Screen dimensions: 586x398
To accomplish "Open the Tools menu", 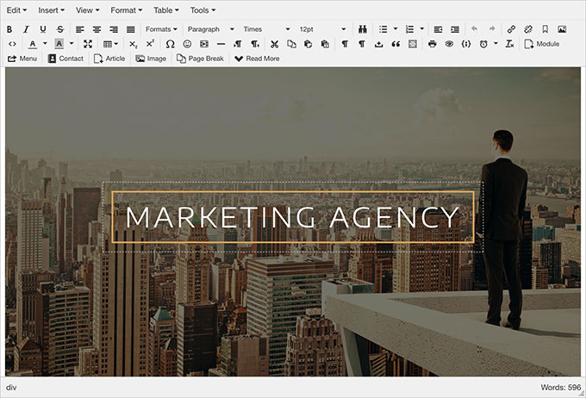I will (x=203, y=10).
